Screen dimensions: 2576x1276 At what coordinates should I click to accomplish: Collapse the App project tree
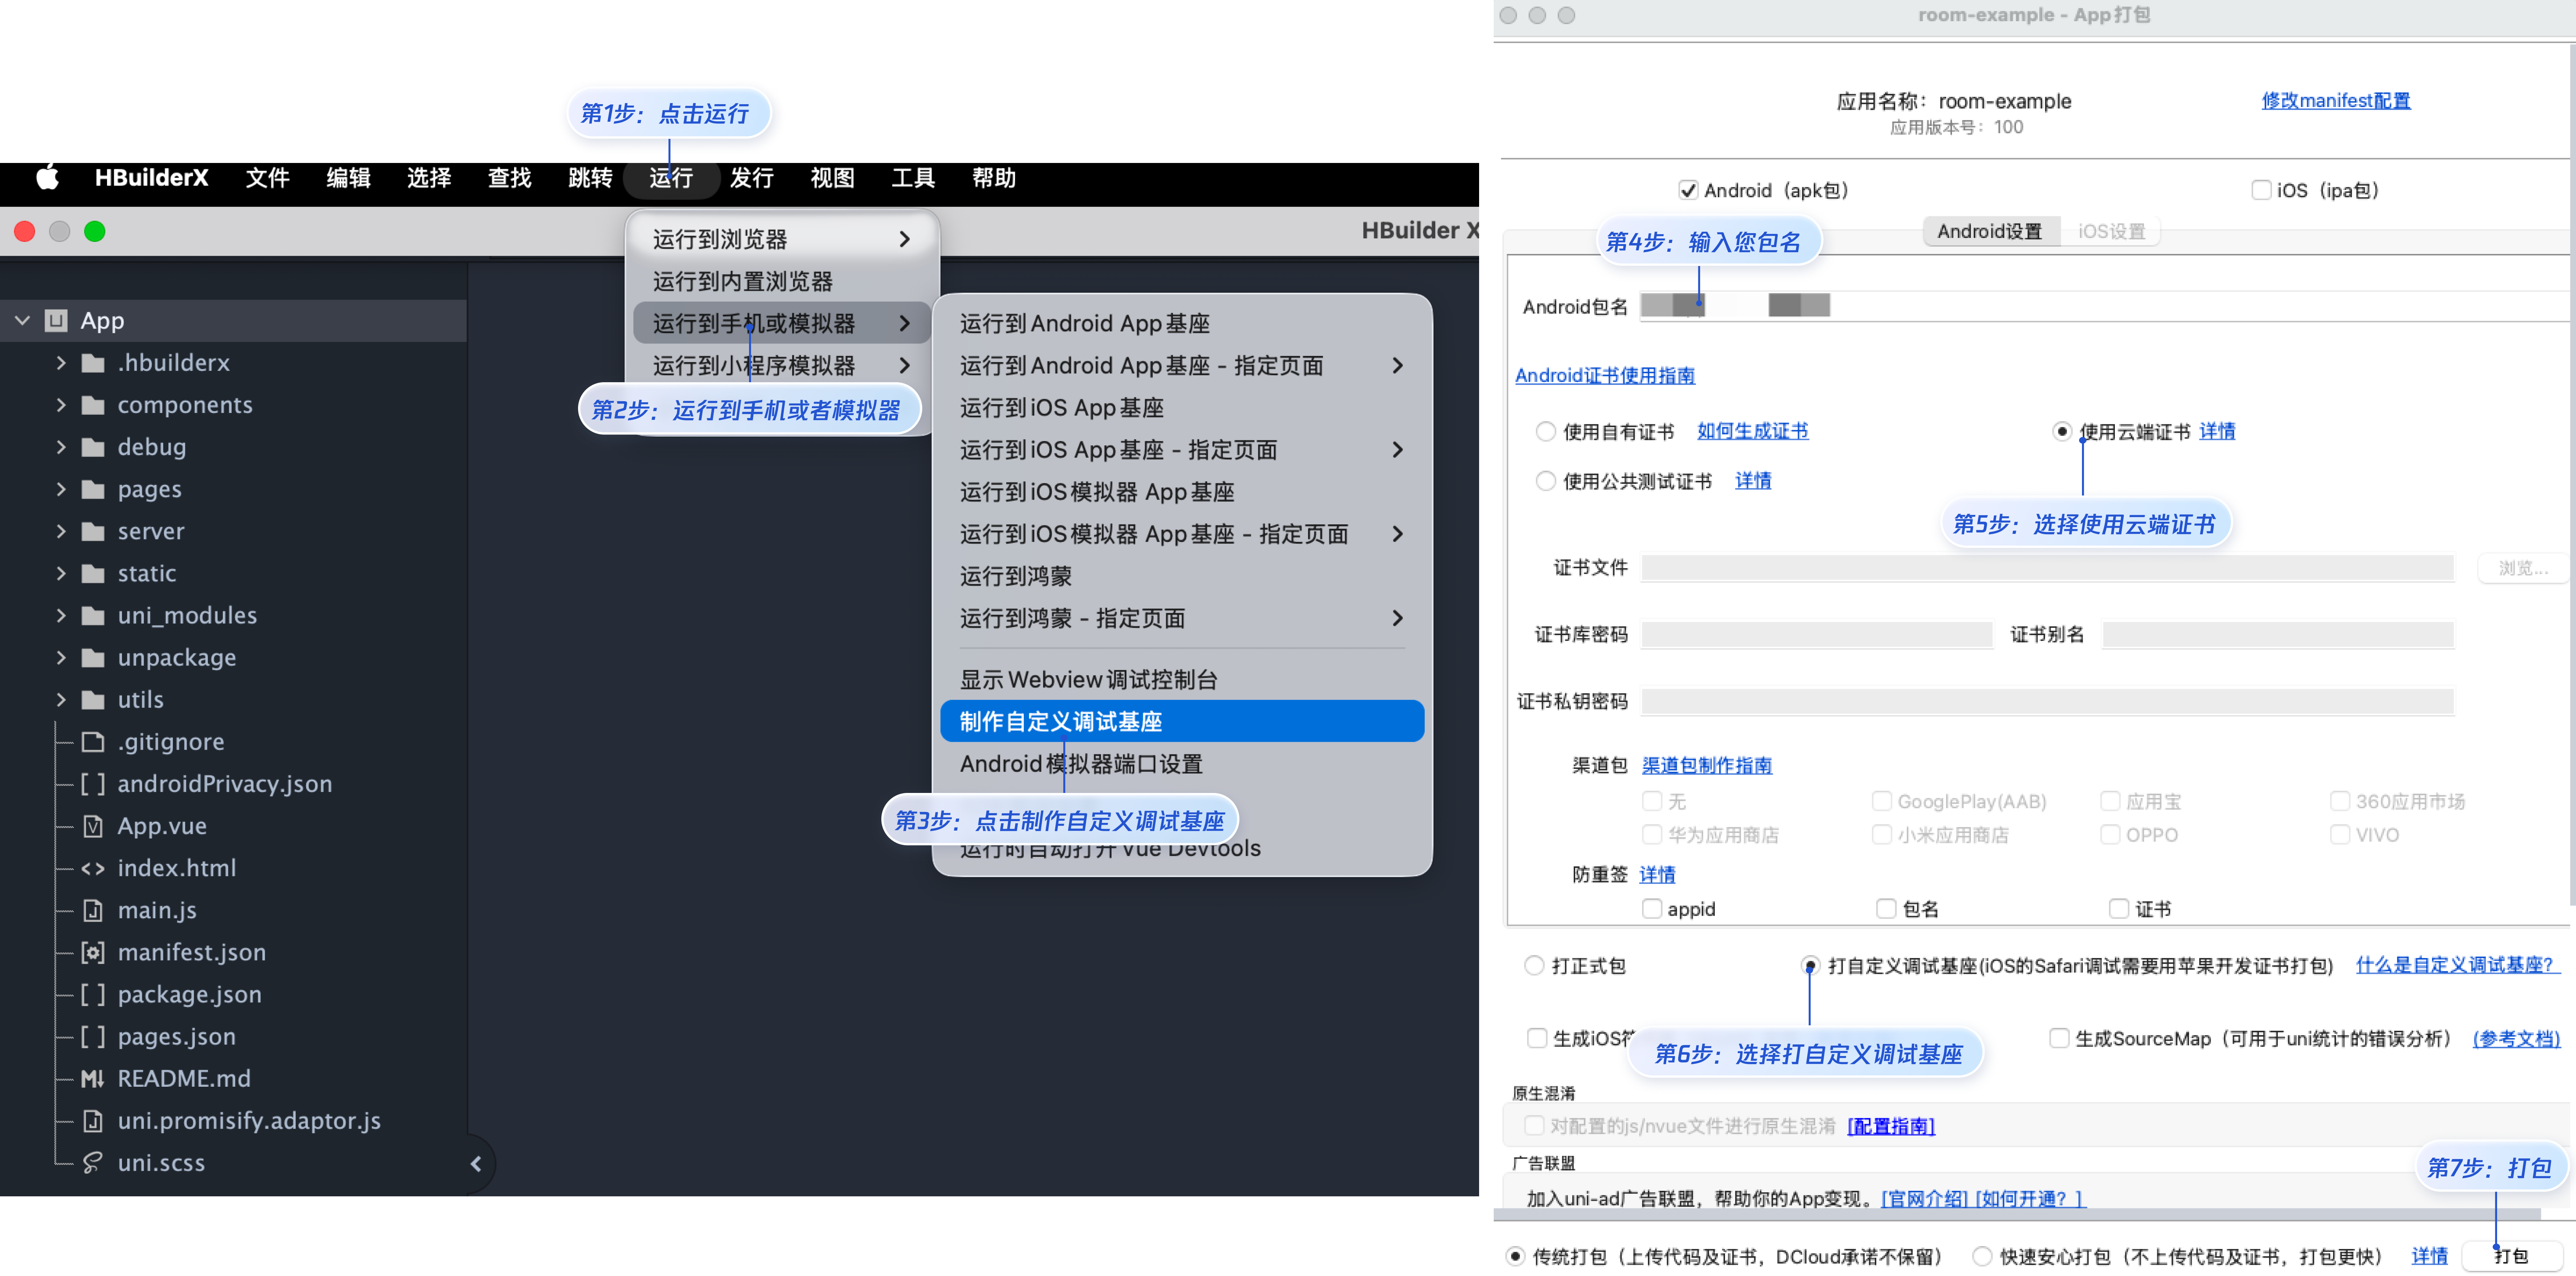(22, 320)
